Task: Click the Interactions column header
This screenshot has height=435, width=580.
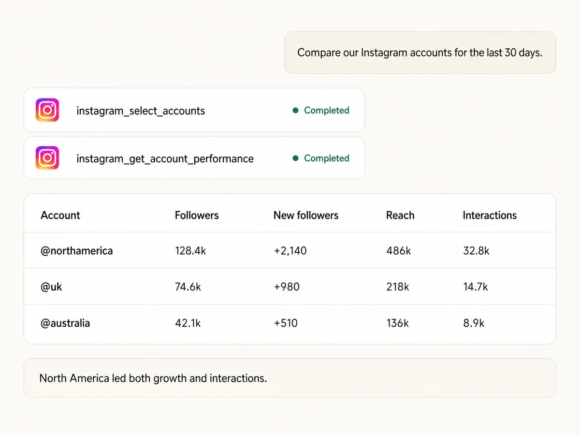Action: click(x=490, y=215)
